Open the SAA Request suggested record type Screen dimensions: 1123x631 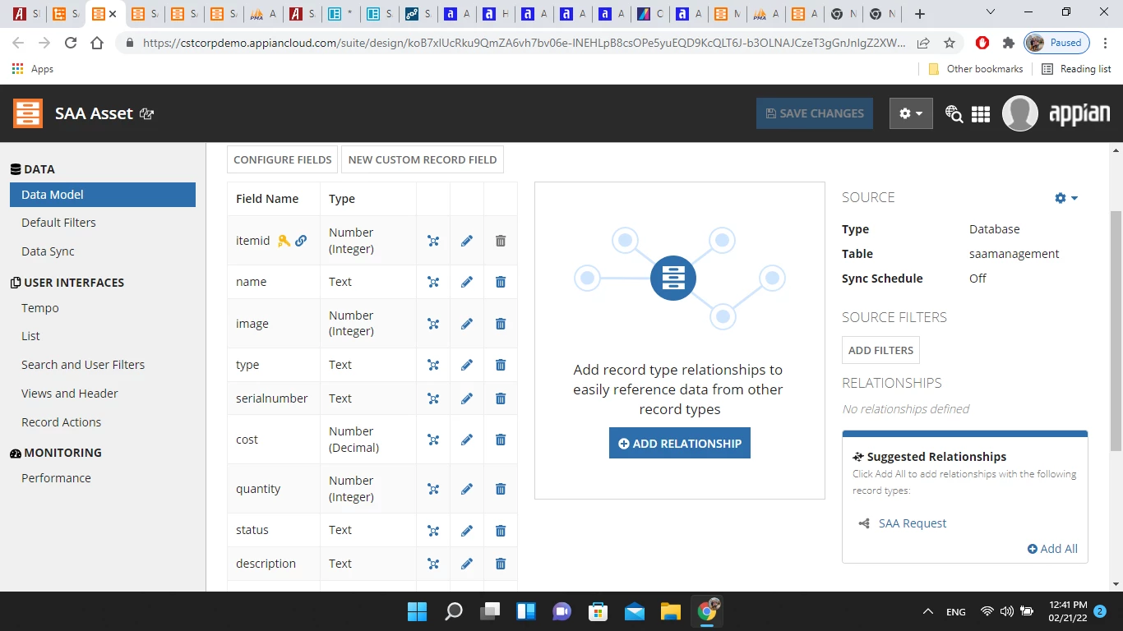[913, 523]
